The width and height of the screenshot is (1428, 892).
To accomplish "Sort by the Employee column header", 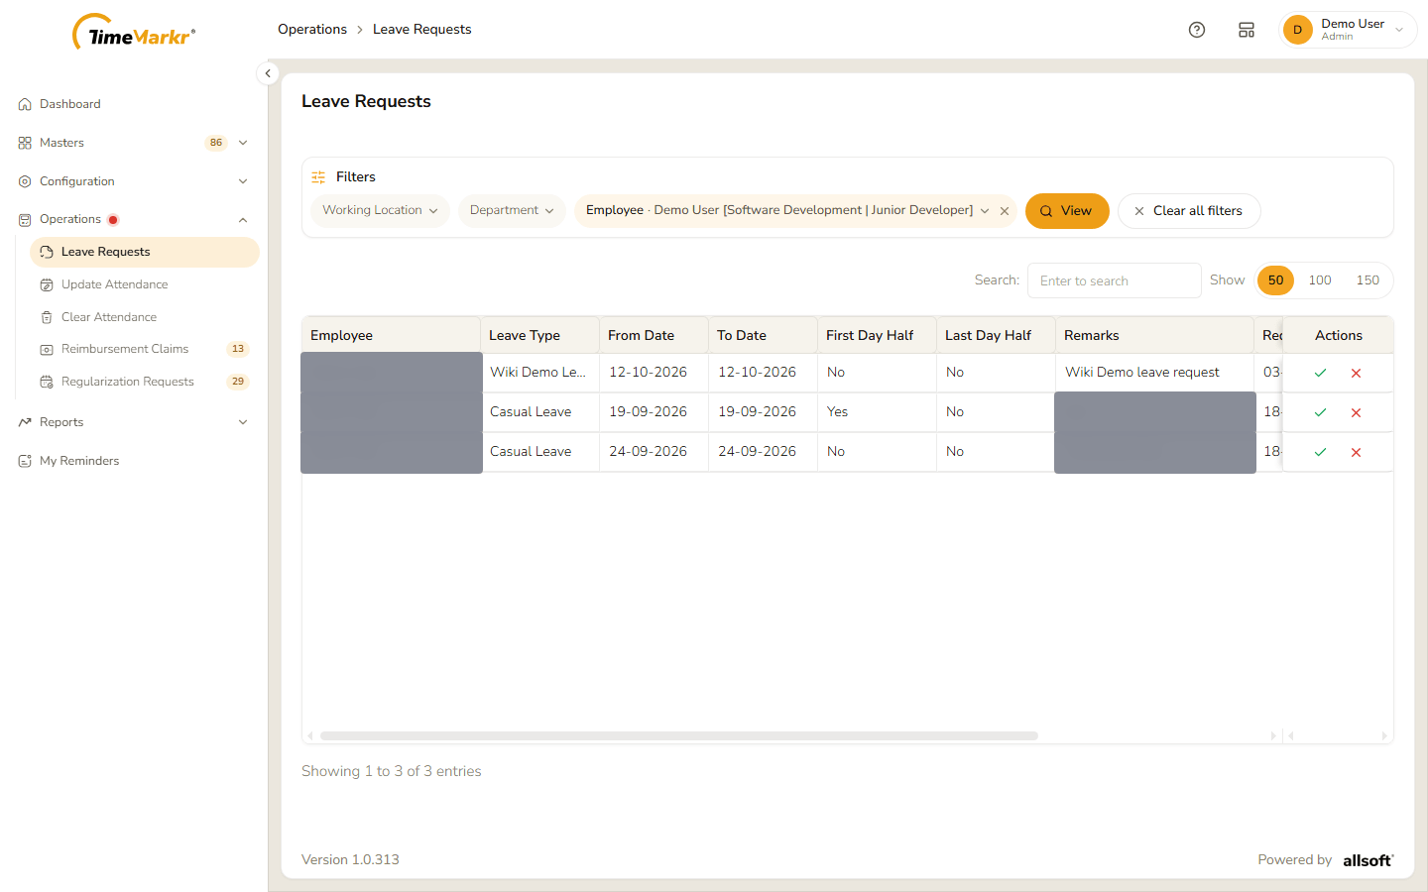I will coord(391,335).
